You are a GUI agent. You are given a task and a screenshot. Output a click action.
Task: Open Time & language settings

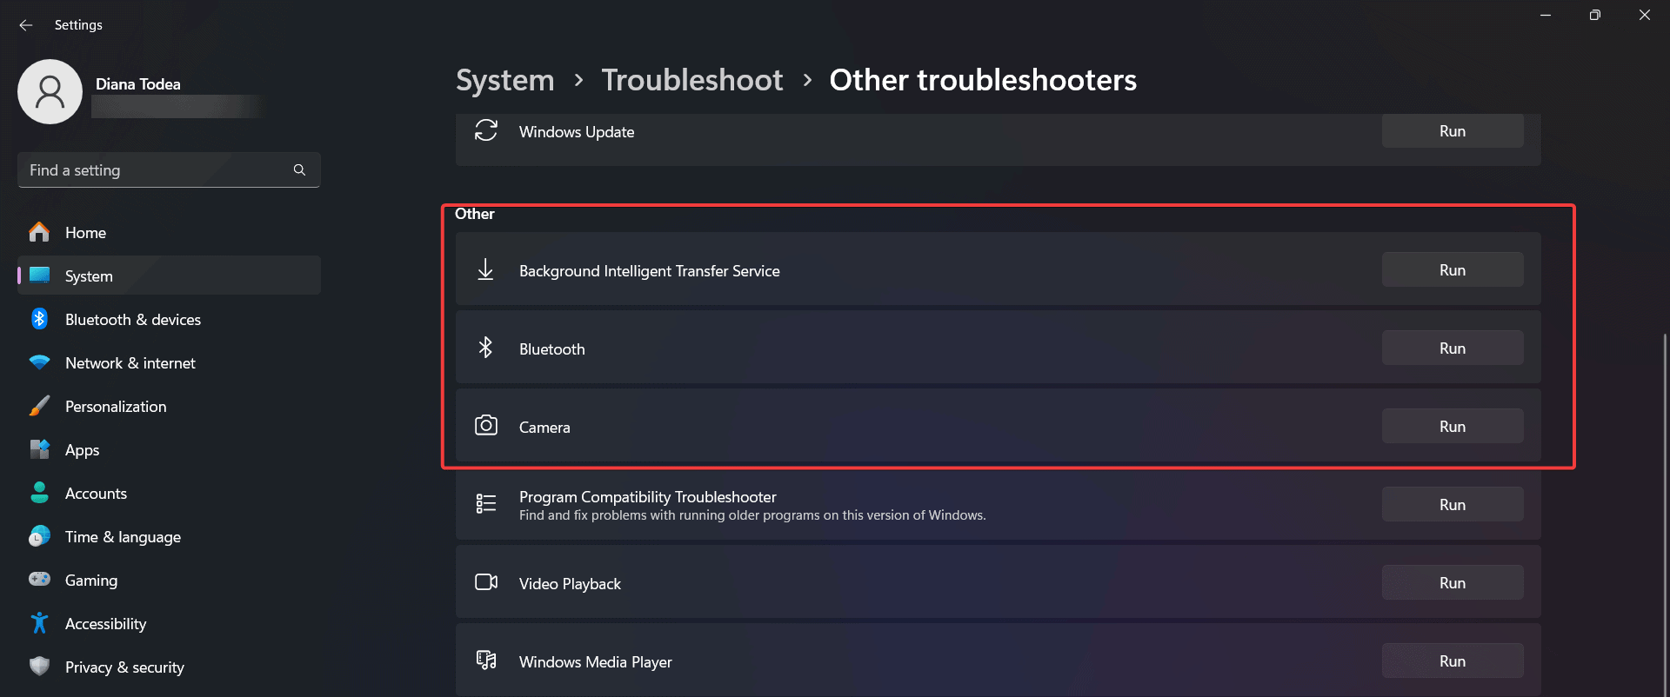point(123,537)
